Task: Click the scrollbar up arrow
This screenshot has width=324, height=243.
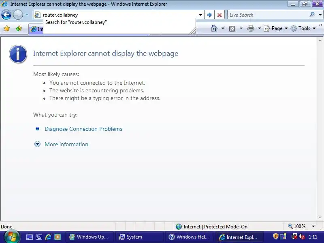Action: [x=320, y=41]
